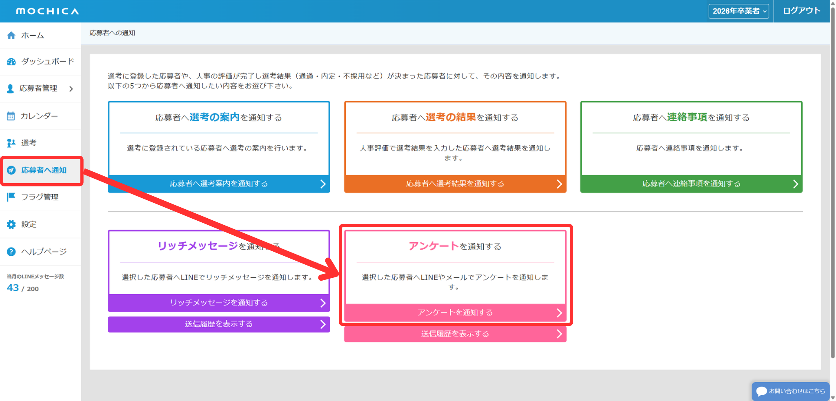
Task: Click 応募者へ選考案内を通知する blue button
Action: [219, 184]
